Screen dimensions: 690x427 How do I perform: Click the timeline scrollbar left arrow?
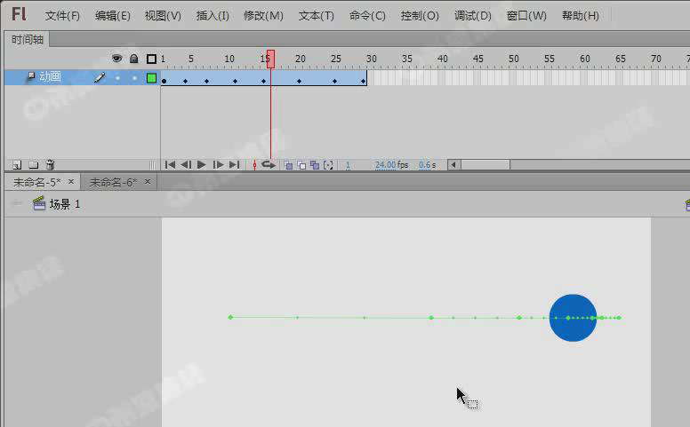click(x=453, y=165)
